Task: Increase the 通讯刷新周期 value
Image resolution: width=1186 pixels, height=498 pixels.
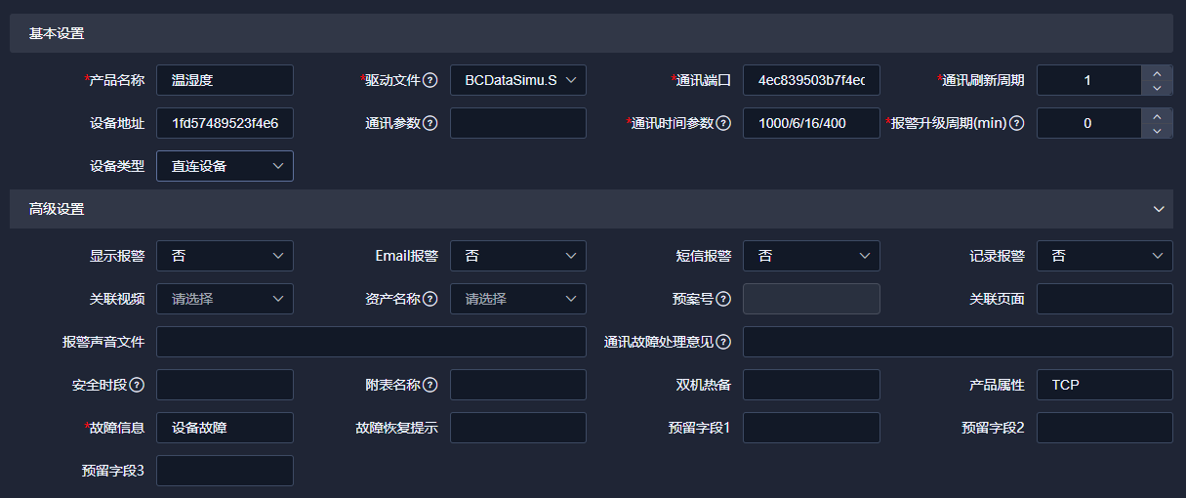Action: click(1157, 73)
